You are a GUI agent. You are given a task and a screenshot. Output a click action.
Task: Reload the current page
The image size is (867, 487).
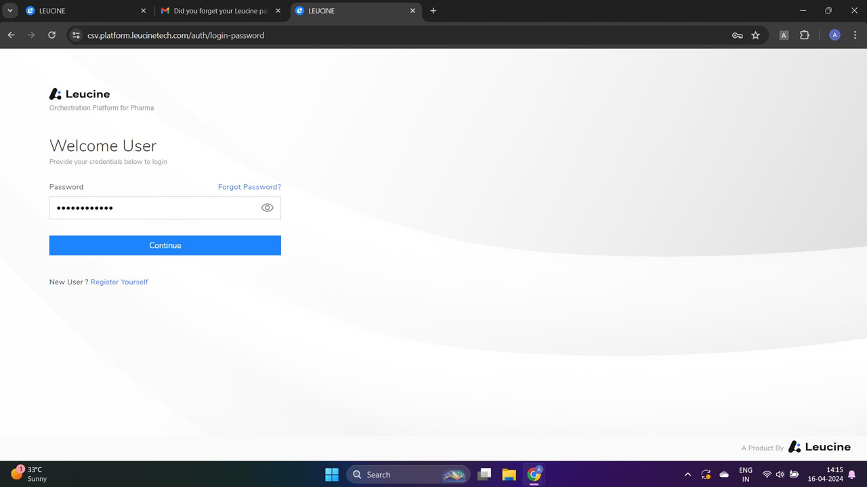[51, 35]
